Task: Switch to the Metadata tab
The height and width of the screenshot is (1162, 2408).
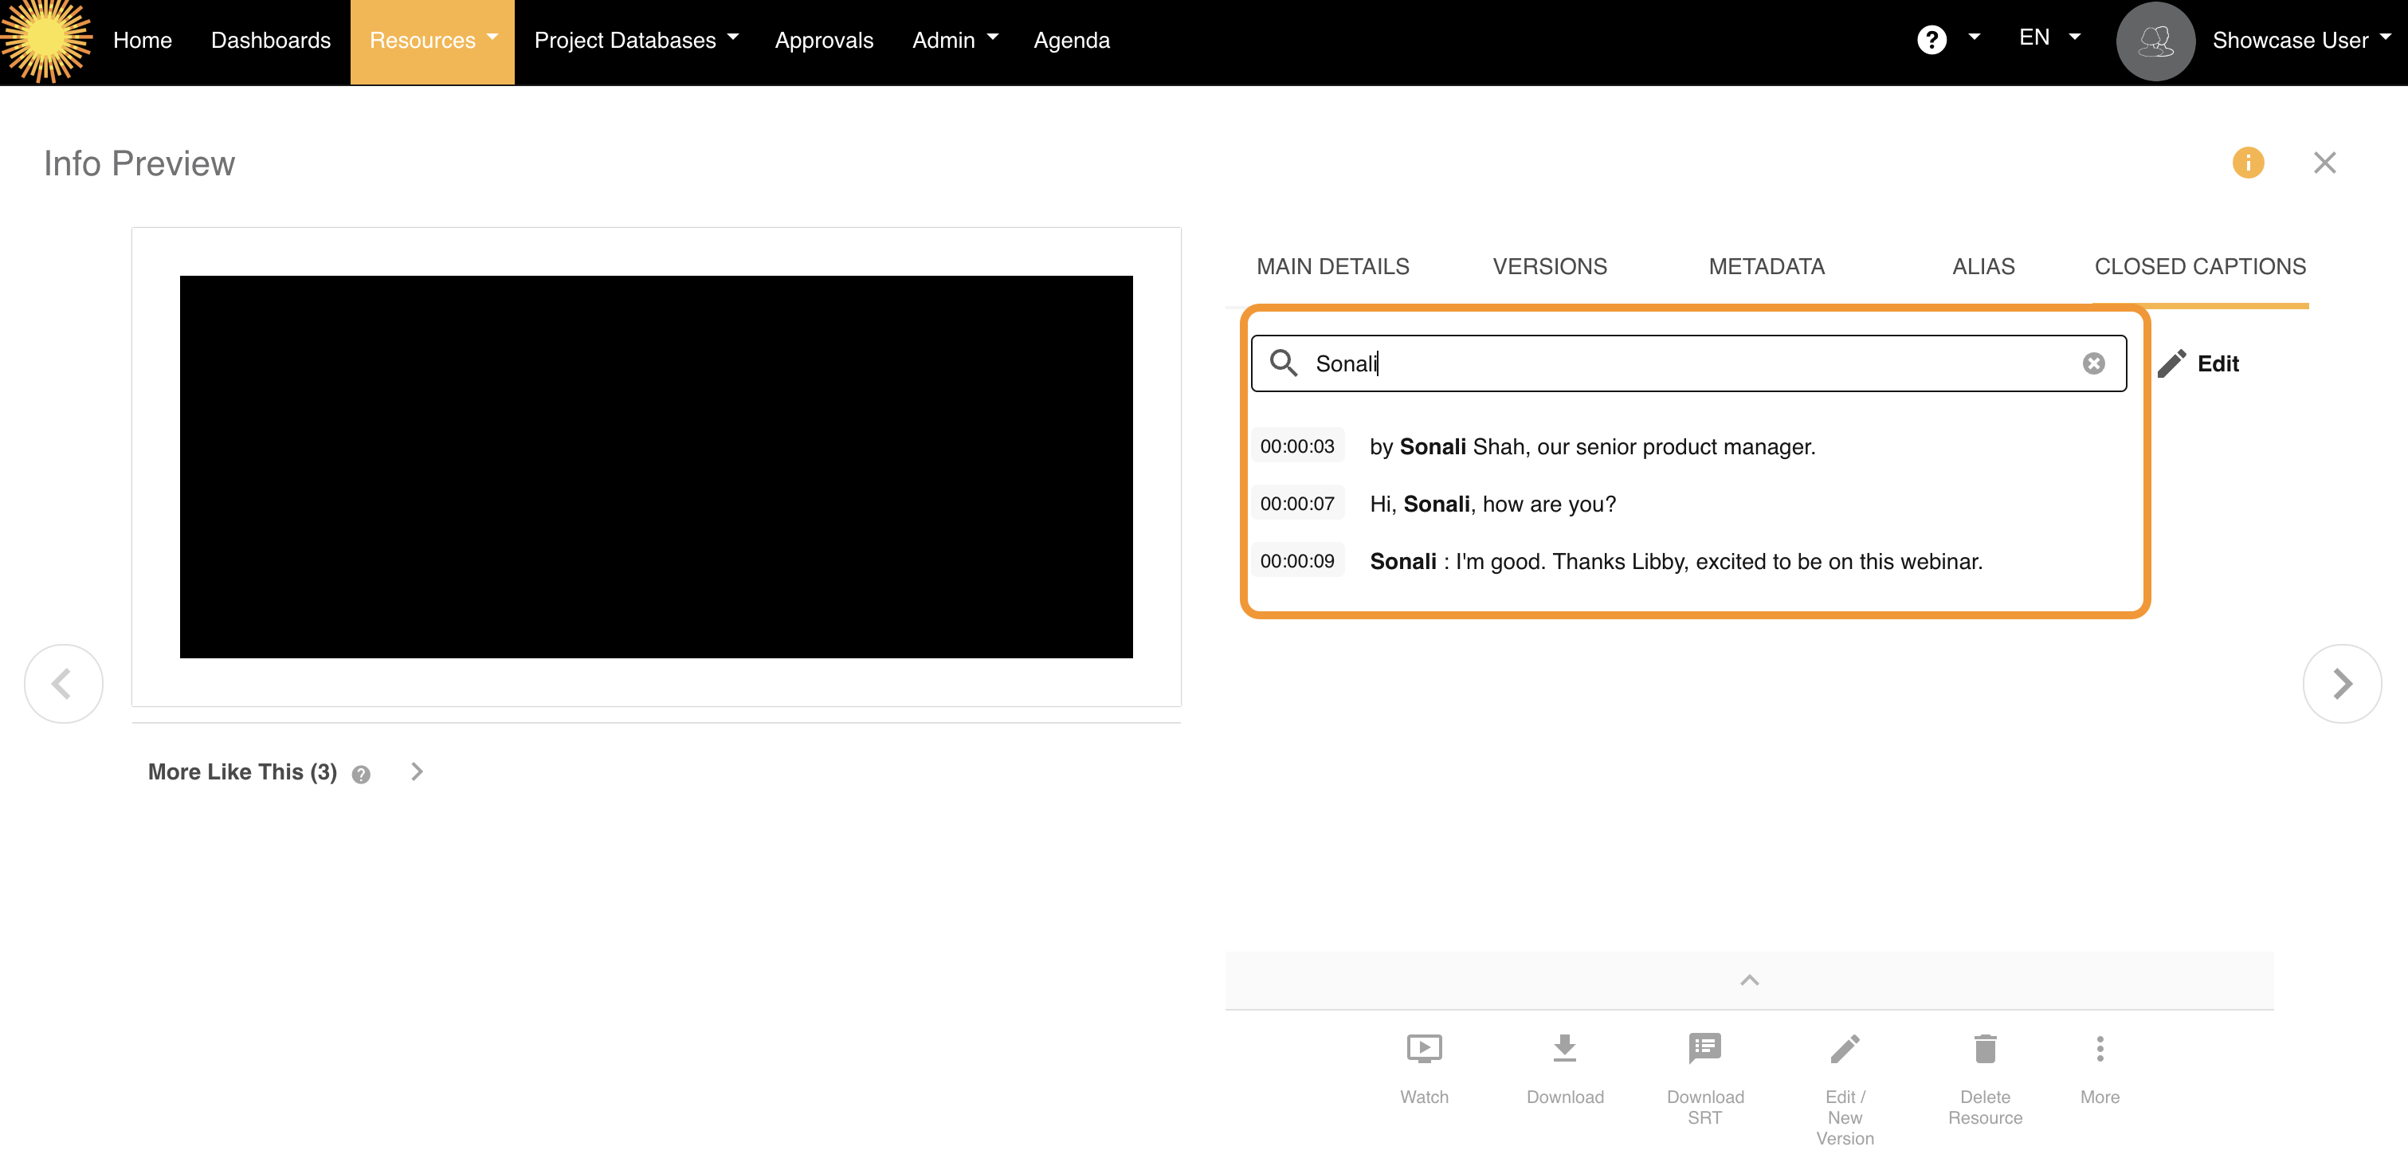Action: click(x=1766, y=266)
